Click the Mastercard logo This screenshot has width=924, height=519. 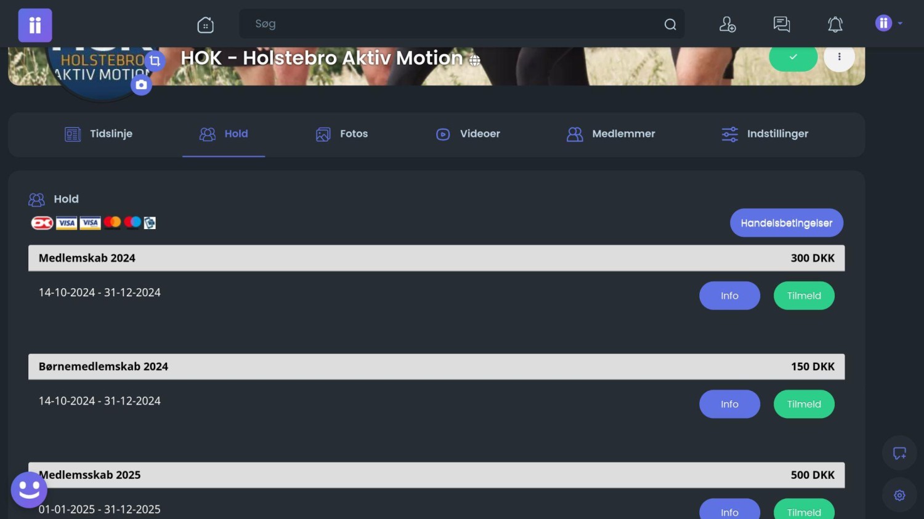pyautogui.click(x=112, y=222)
